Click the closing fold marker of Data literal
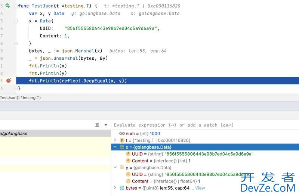Screen dimensions: 299x196 [x=16, y=43]
